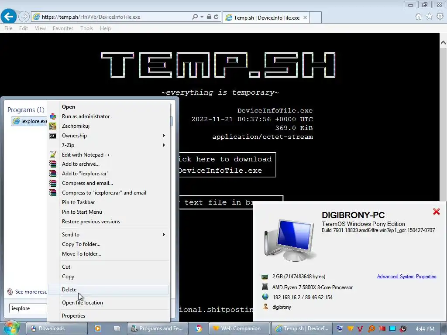Select Copy in the context menu
The height and width of the screenshot is (335, 447).
tap(109, 276)
